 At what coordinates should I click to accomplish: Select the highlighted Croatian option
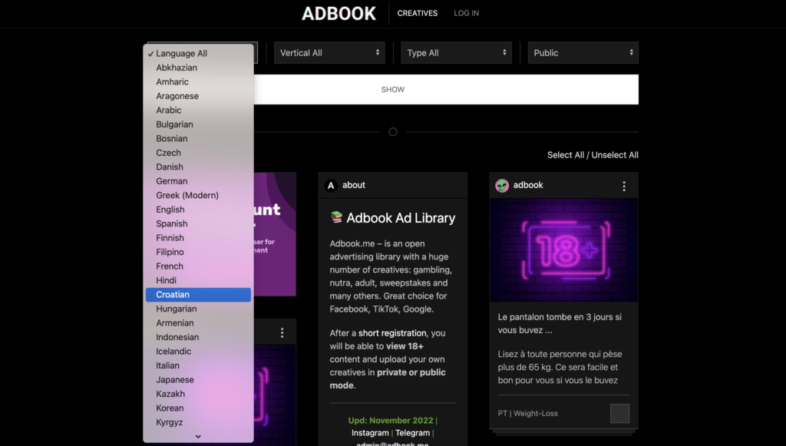[x=199, y=295]
